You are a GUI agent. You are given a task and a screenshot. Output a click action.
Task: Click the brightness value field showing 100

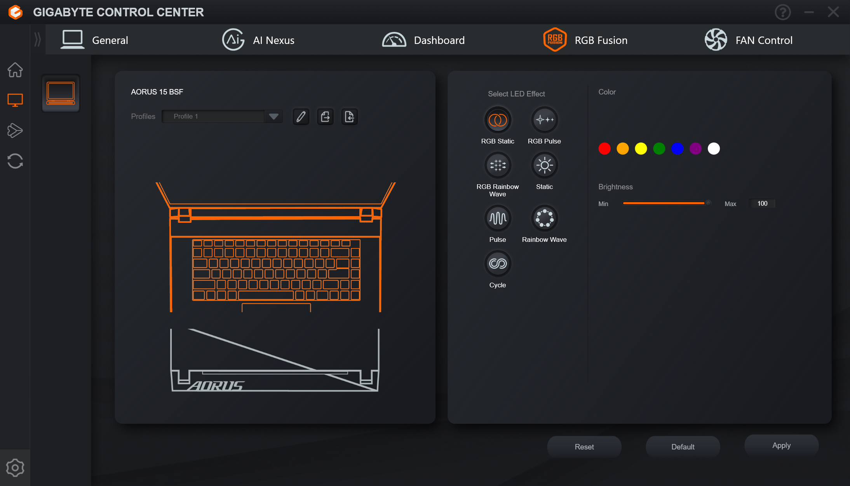(x=762, y=203)
